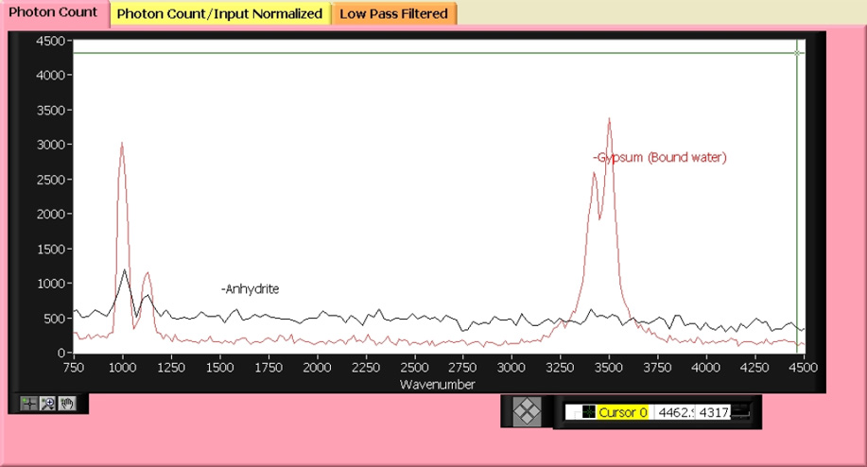Select the Cursor 0 name label
The width and height of the screenshot is (867, 467).
point(623,412)
